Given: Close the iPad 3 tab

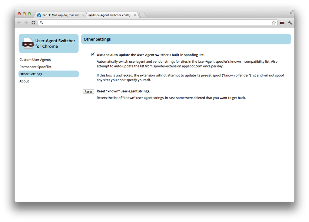Looking at the screenshot, I should (83, 15).
